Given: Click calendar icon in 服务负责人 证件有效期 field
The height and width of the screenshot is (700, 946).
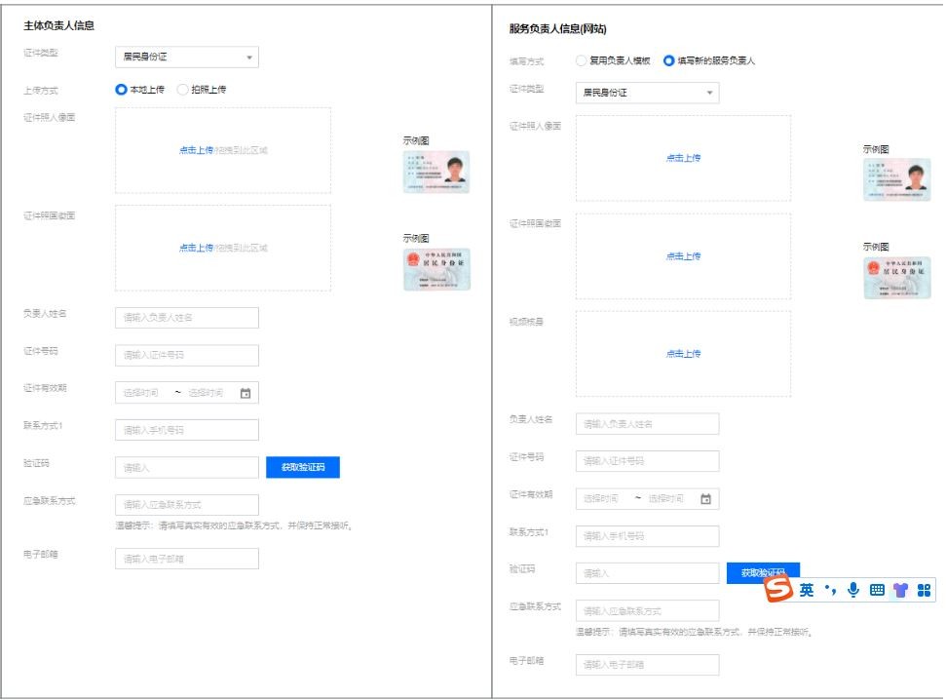Looking at the screenshot, I should pyautogui.click(x=706, y=498).
